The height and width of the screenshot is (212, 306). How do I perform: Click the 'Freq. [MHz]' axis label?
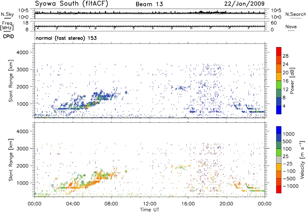[7, 26]
